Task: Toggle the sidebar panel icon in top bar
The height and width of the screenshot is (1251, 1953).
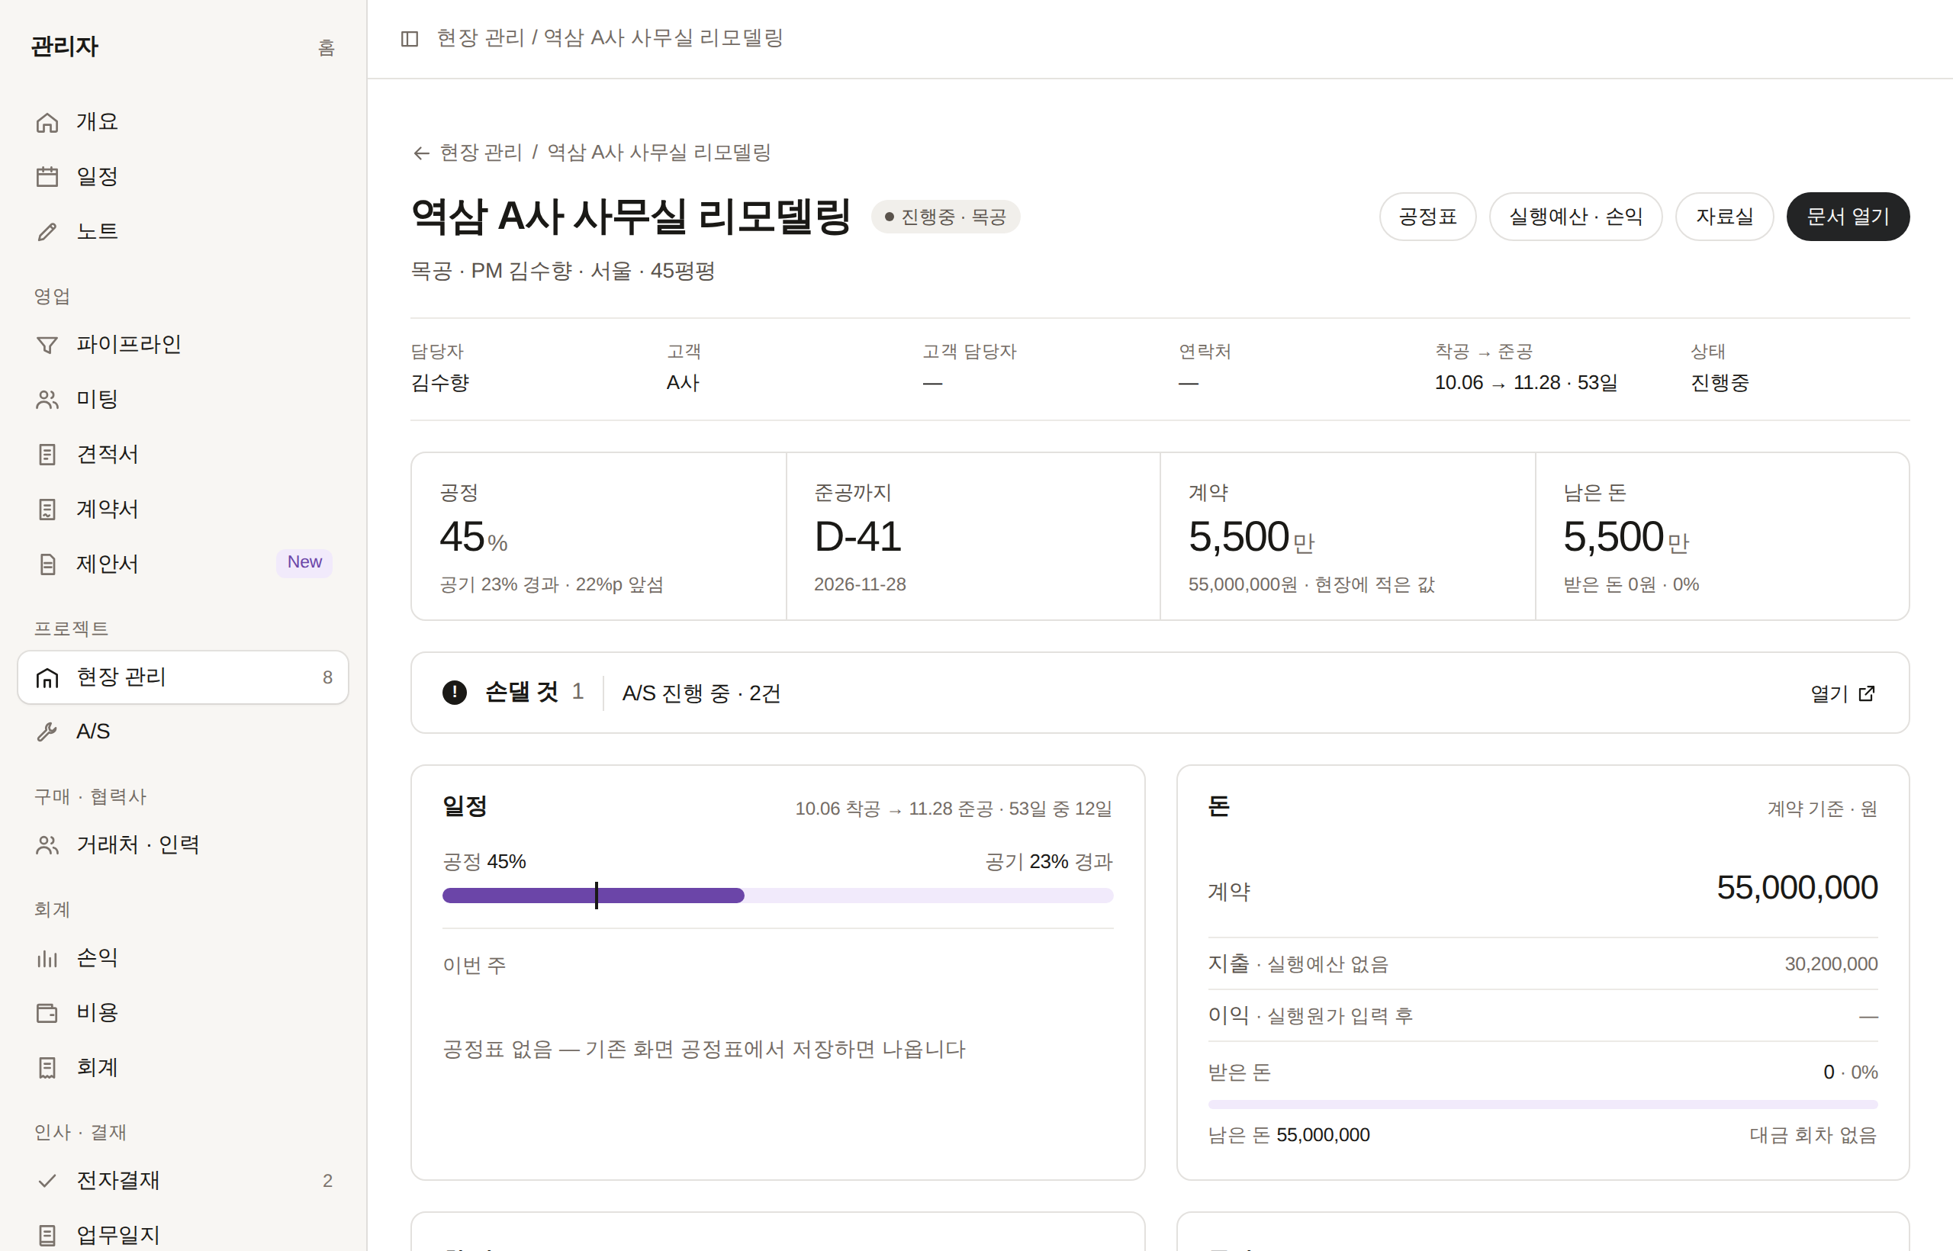Action: tap(410, 38)
